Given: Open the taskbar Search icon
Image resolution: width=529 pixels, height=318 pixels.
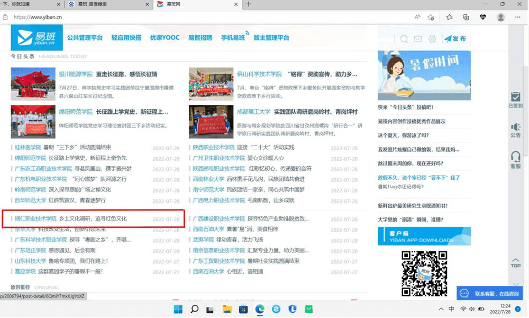Looking at the screenshot, I should [194, 309].
